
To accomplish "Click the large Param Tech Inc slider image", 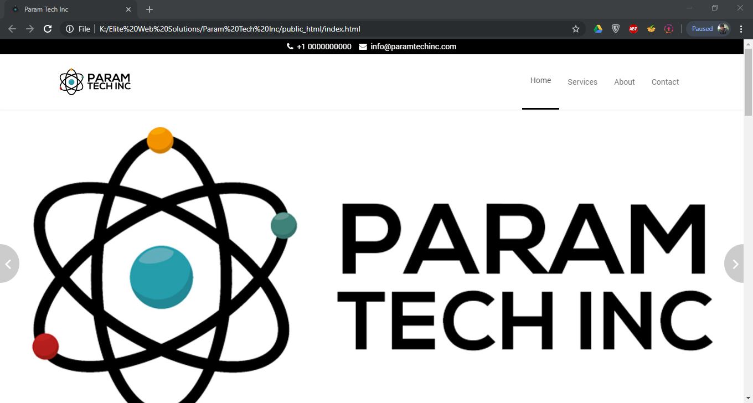I will 372,257.
